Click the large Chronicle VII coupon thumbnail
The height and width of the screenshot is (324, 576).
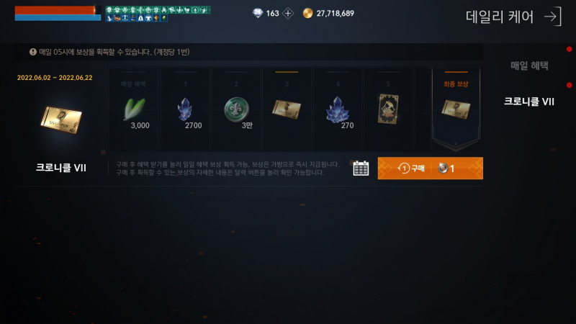pyautogui.click(x=61, y=120)
